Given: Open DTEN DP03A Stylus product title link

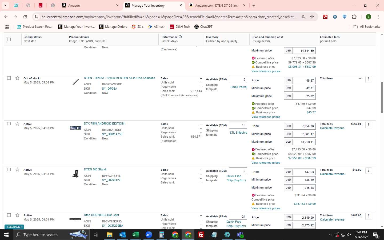Looking at the screenshot, I should point(119,78).
